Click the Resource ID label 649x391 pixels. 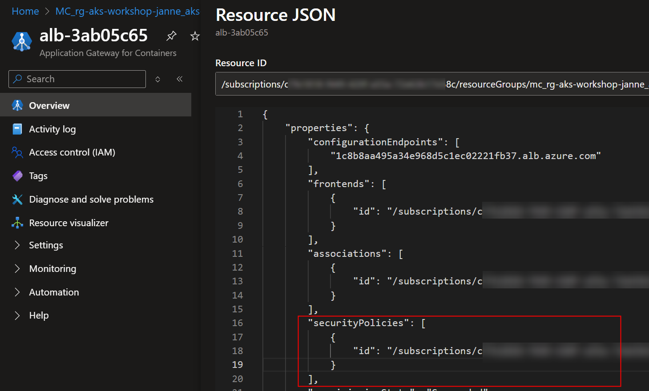[241, 63]
